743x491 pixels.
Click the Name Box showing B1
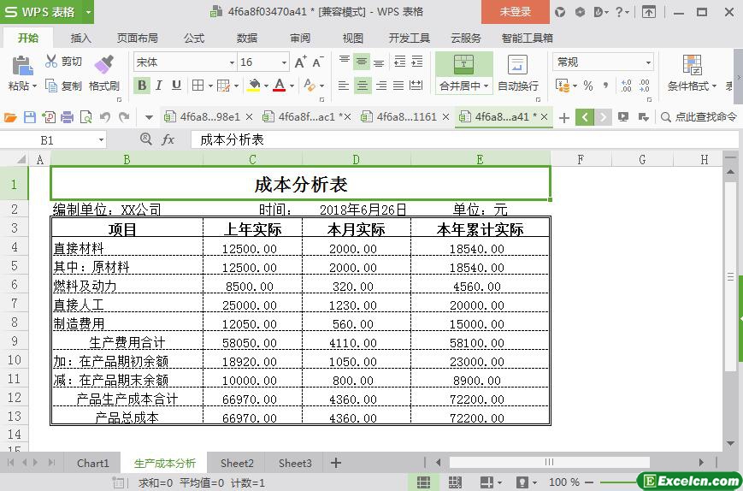tap(53, 140)
